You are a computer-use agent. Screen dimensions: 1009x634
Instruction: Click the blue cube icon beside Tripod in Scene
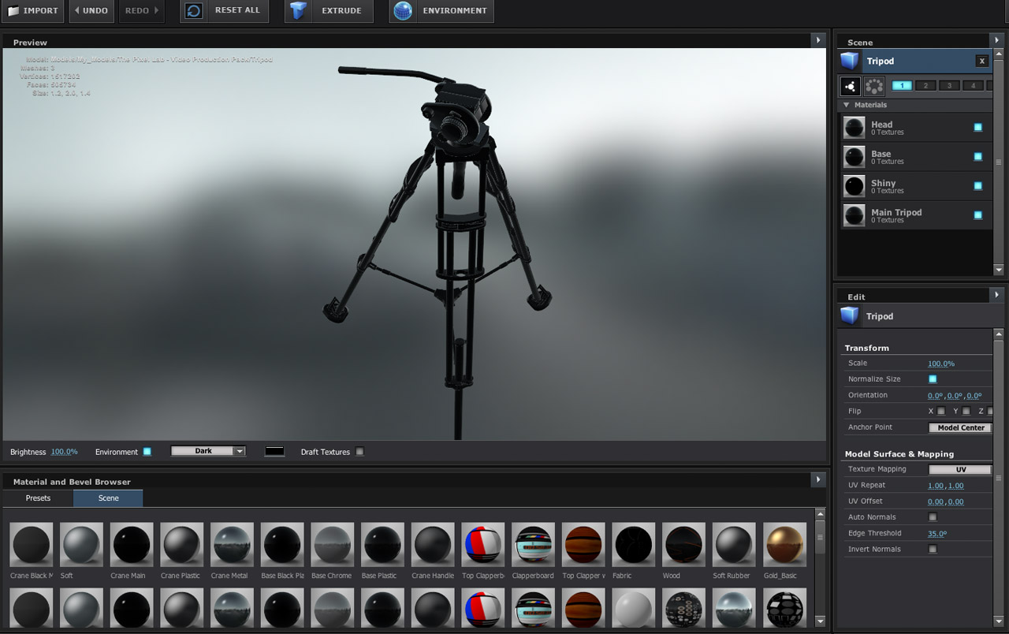pyautogui.click(x=850, y=61)
